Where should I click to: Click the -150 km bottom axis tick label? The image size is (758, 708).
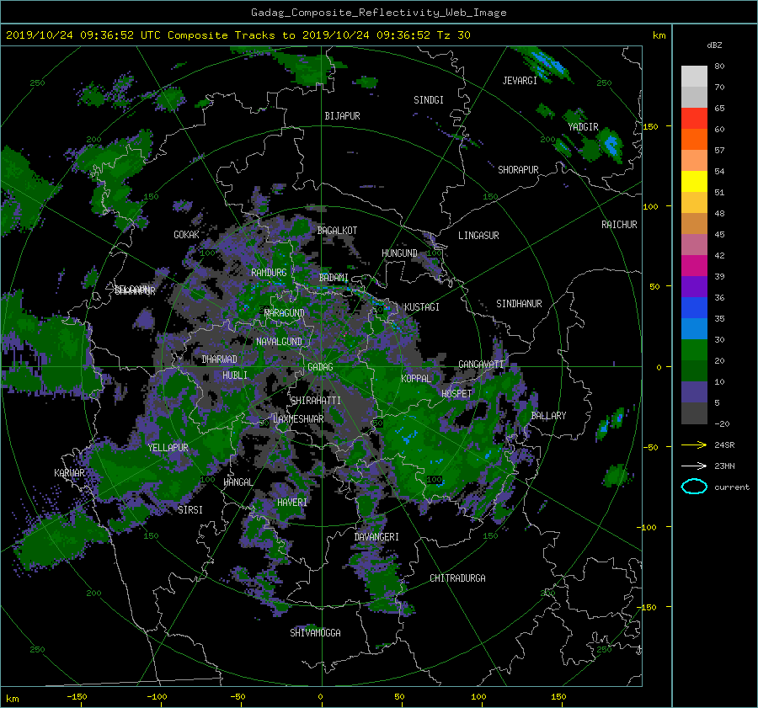click(x=77, y=696)
